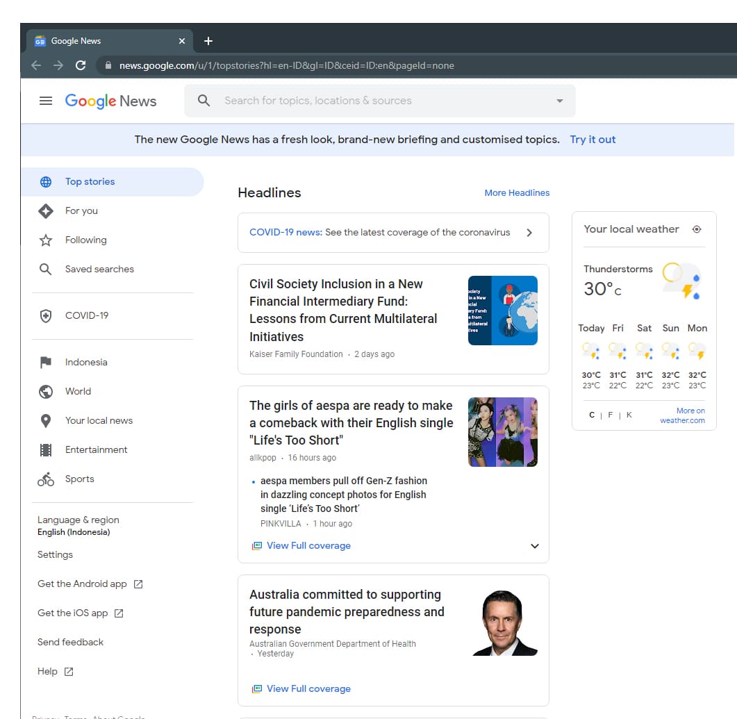This screenshot has width=737, height=719.
Task: Click COVID-19 banner chevron arrow
Action: [x=529, y=233]
